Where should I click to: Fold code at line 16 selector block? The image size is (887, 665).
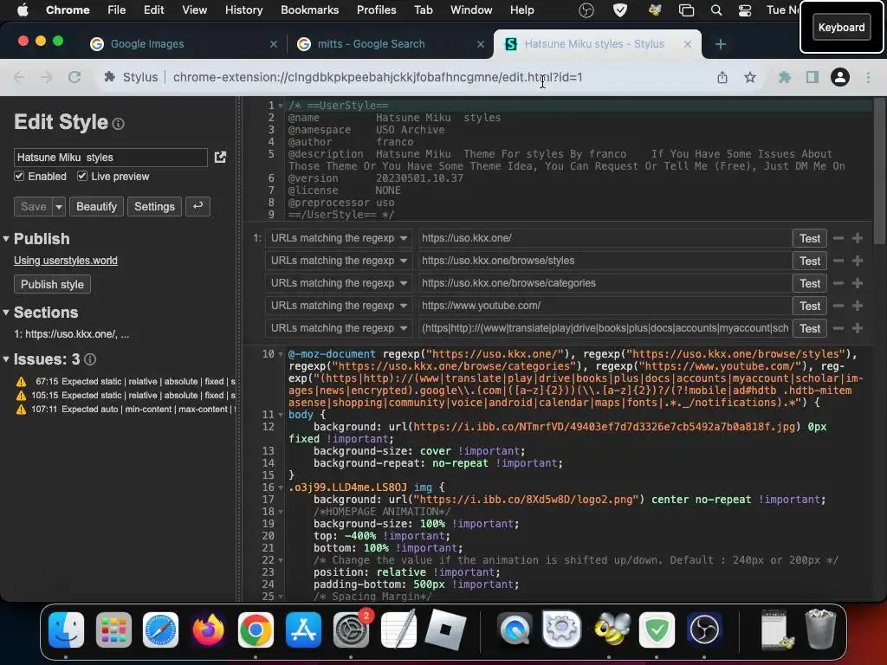tap(282, 487)
